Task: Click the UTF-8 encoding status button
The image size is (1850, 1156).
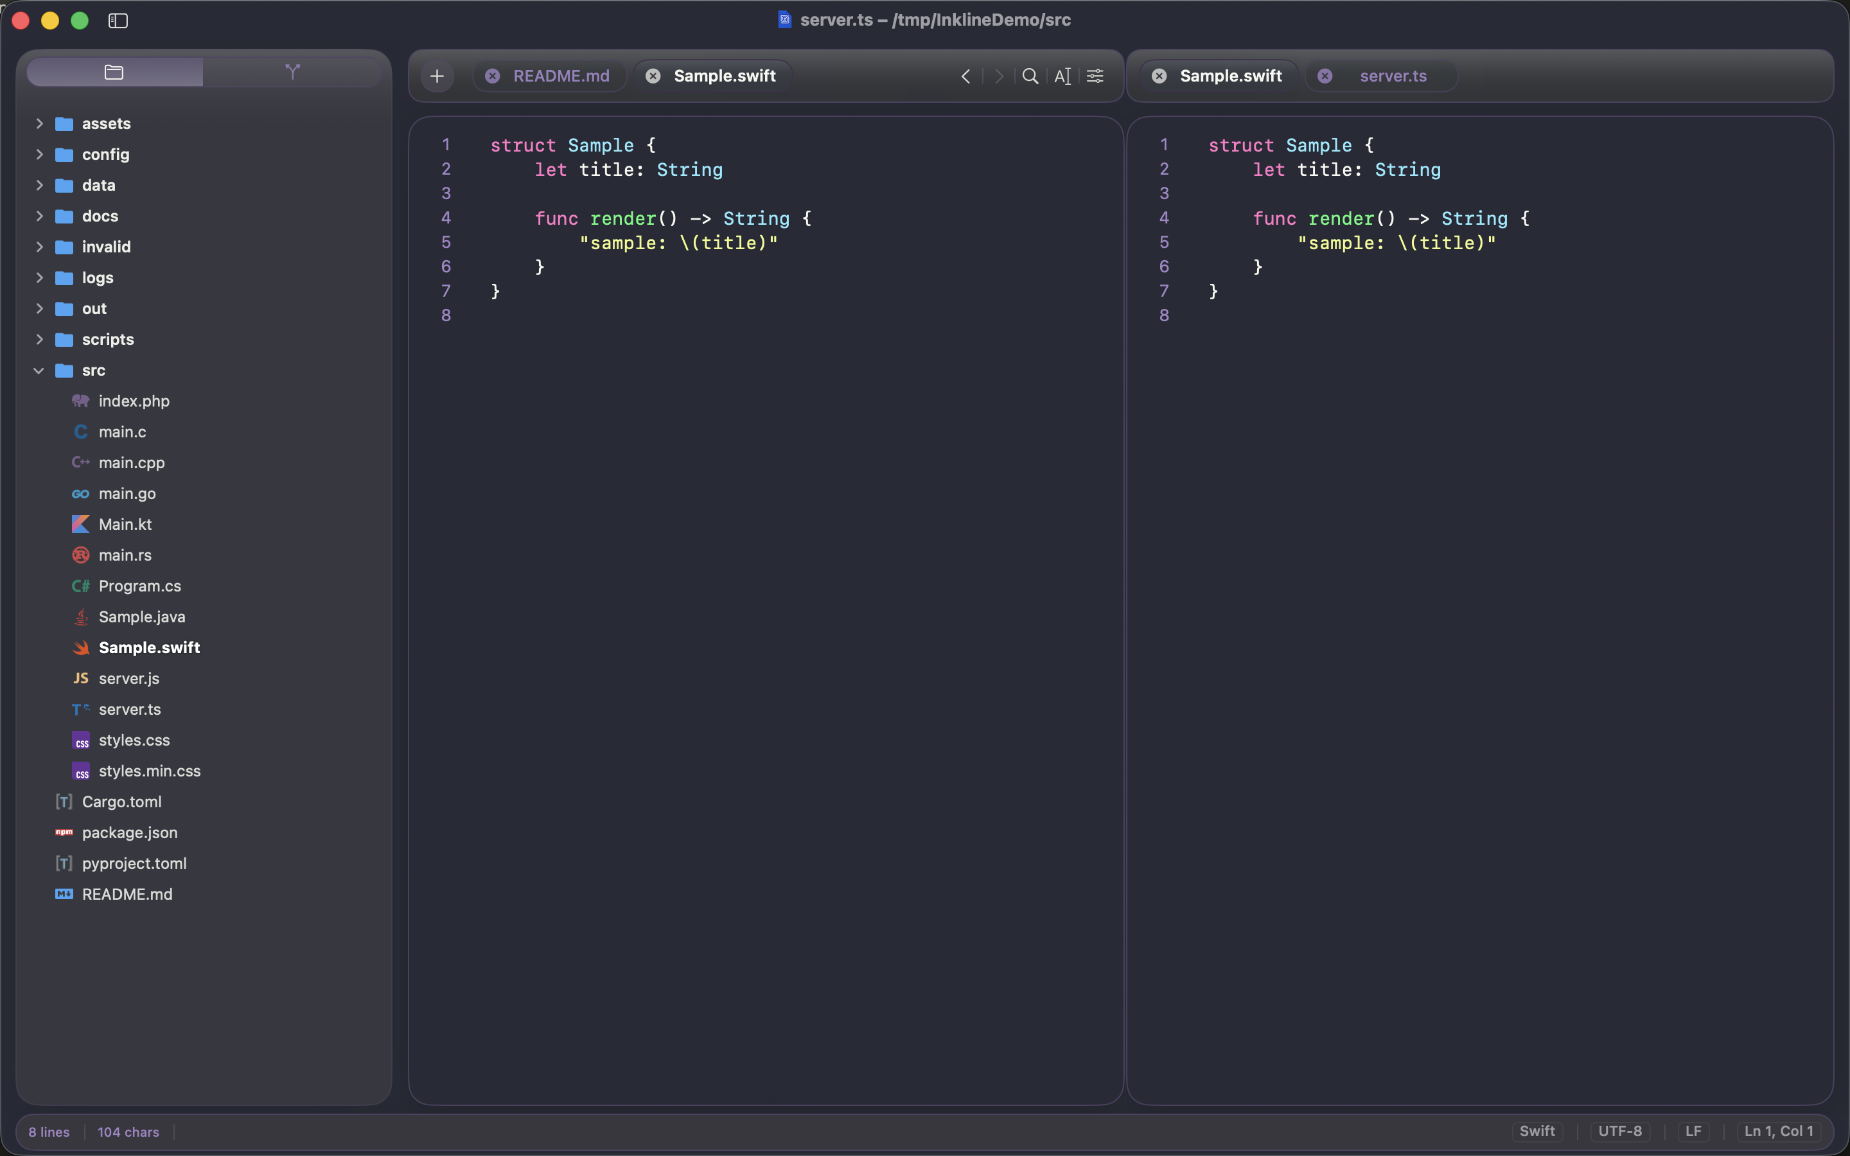Action: 1620,1132
